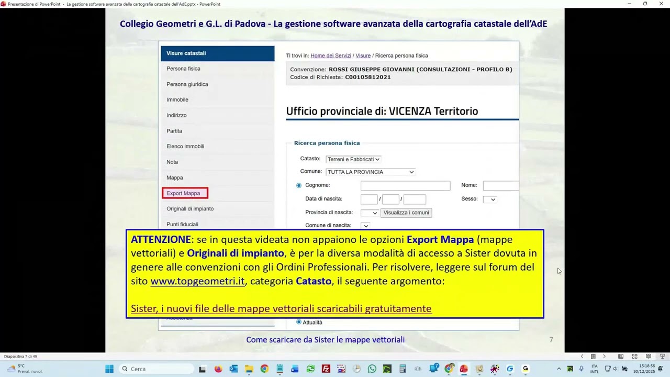Image resolution: width=670 pixels, height=377 pixels.
Task: Click the taskbar 'Cerca' search box
Action: click(x=156, y=369)
